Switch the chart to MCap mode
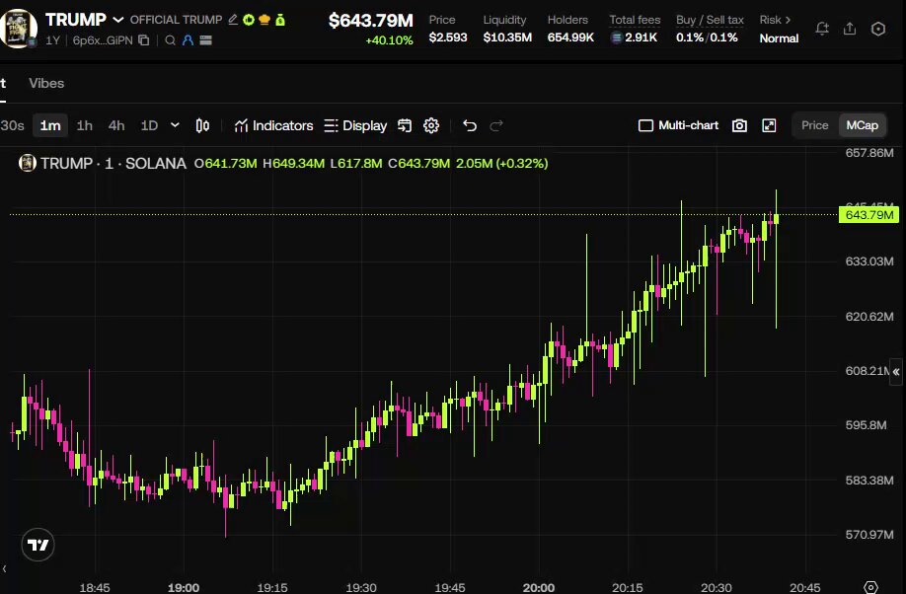Screen dimensions: 906x594 863,125
